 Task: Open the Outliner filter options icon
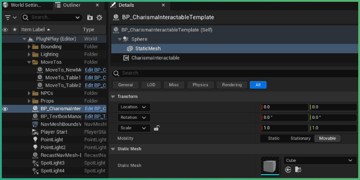(x=8, y=18)
